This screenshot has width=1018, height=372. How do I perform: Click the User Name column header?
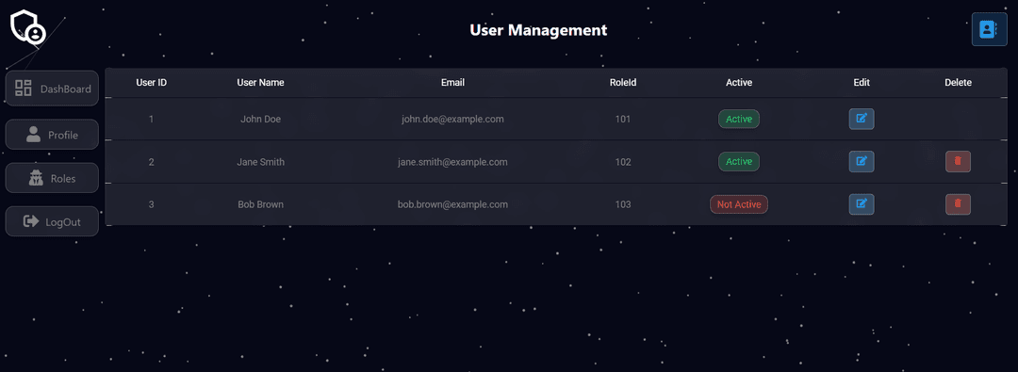260,83
